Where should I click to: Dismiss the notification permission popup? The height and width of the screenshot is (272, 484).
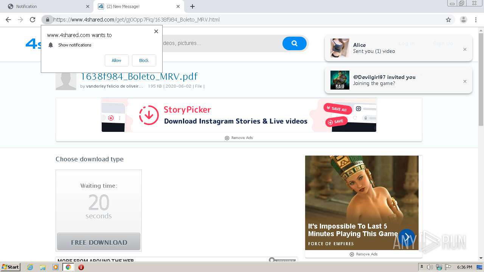tap(156, 31)
